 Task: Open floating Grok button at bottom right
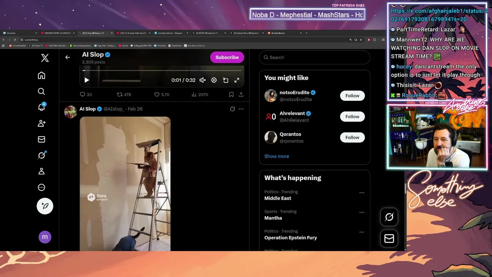(389, 217)
